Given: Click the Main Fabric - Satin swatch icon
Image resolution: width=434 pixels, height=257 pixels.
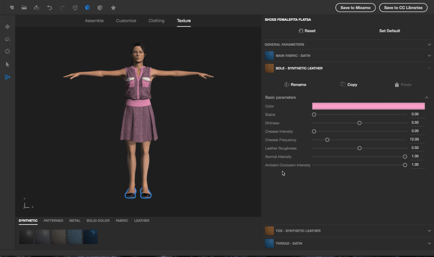Looking at the screenshot, I should pyautogui.click(x=269, y=56).
